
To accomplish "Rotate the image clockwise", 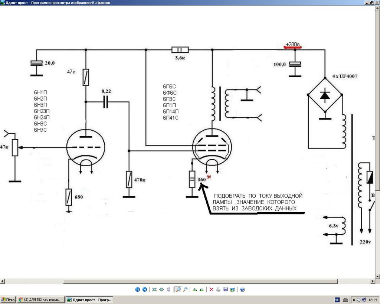I will 194,290.
